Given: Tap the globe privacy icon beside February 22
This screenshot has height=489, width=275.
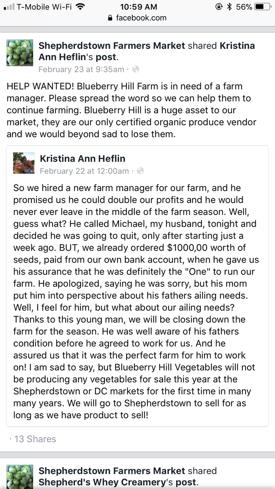Looking at the screenshot, I should coord(140,171).
